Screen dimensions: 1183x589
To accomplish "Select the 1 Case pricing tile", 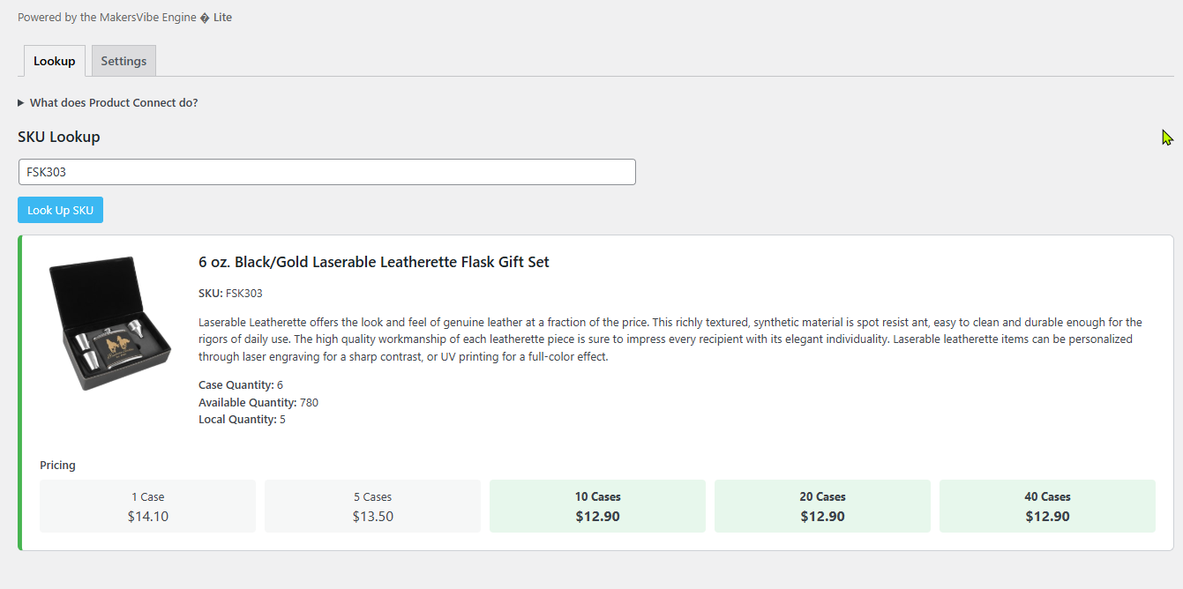I will pos(147,506).
